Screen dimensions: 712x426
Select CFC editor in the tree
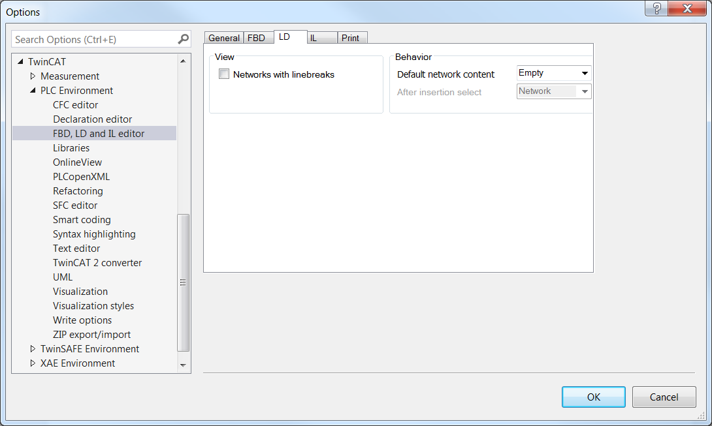[x=75, y=105]
